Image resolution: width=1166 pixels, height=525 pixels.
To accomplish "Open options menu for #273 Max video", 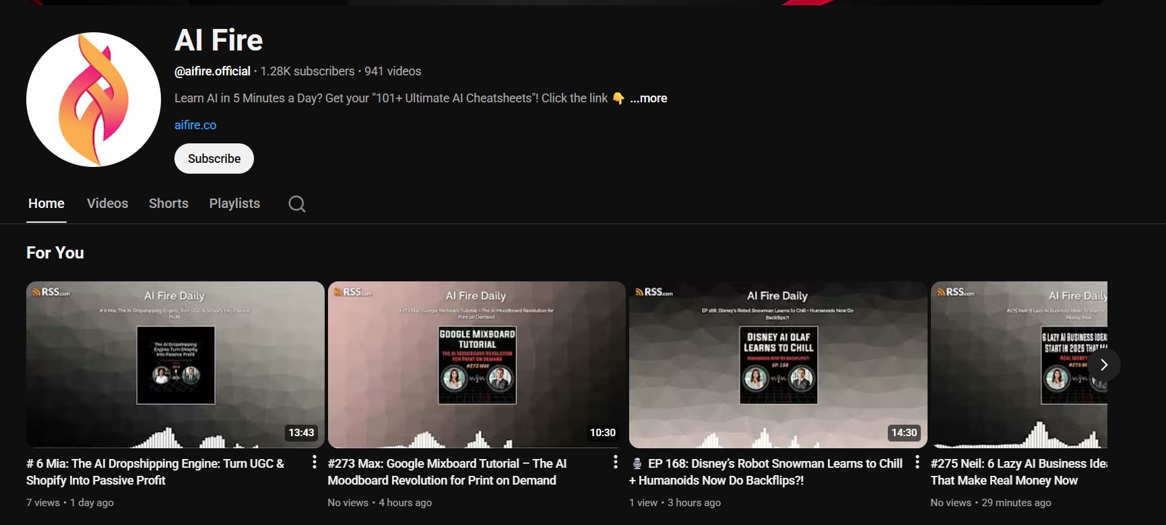I will pyautogui.click(x=615, y=462).
